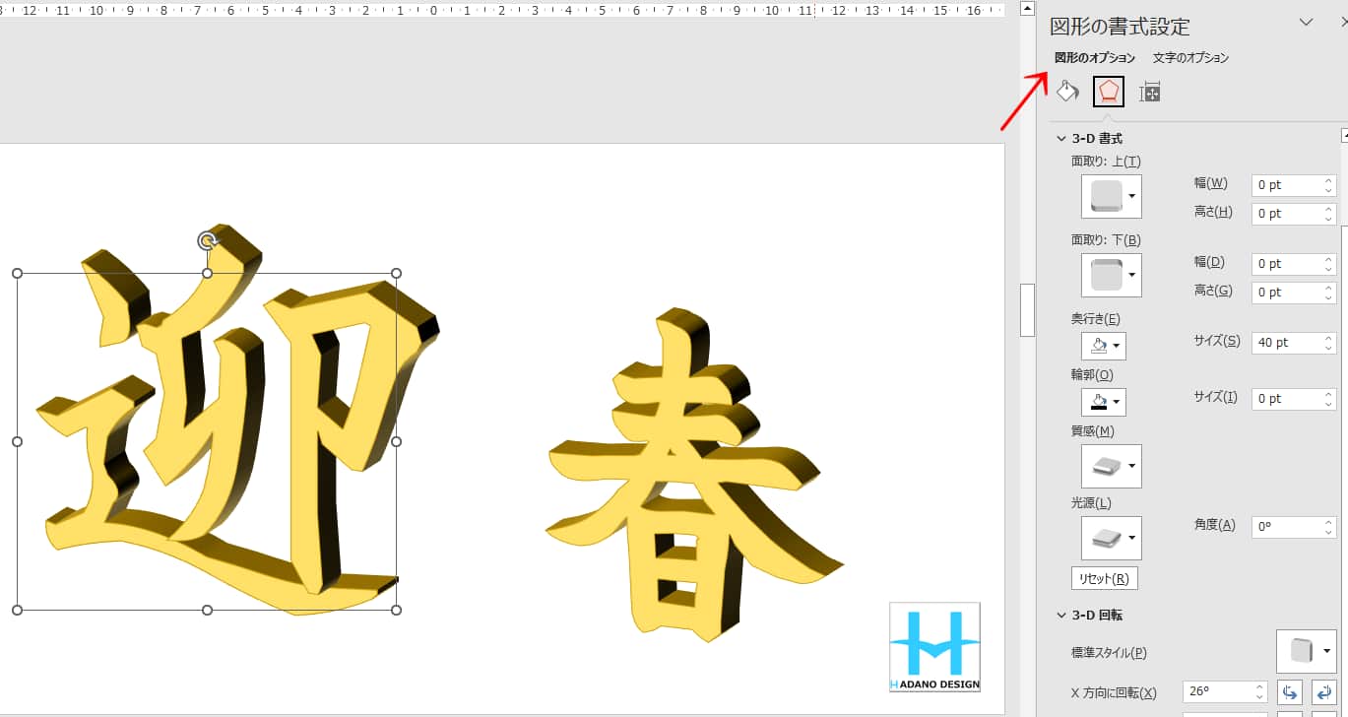Click the rotate-left X rotation button
This screenshot has width=1348, height=717.
(x=1289, y=692)
